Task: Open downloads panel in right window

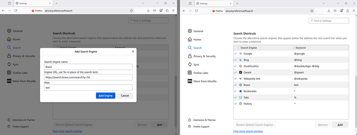Action: coord(329,11)
